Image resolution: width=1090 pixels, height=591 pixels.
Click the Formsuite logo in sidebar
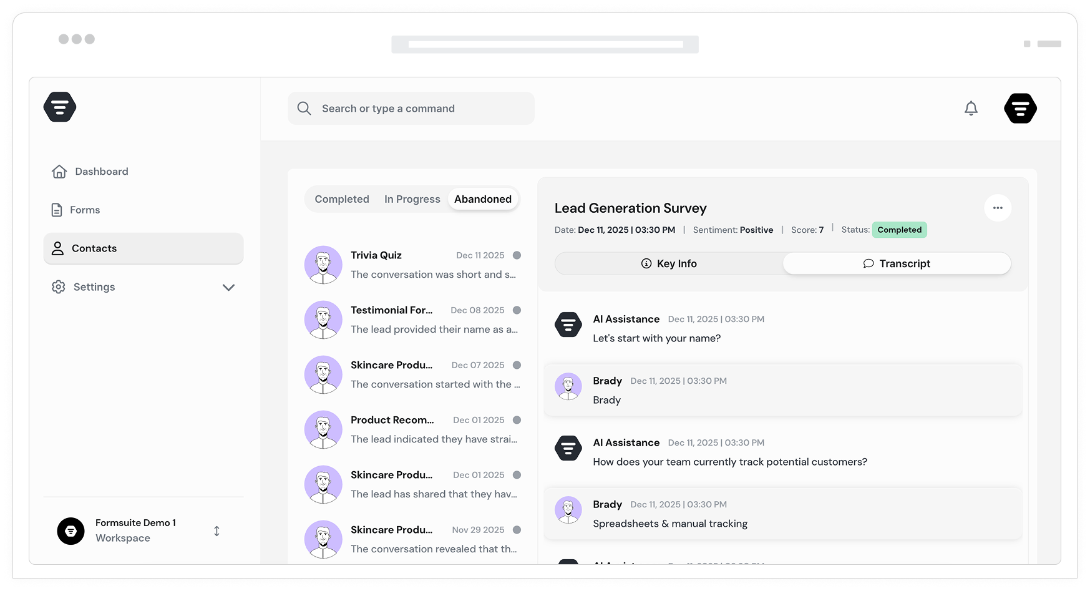[60, 107]
